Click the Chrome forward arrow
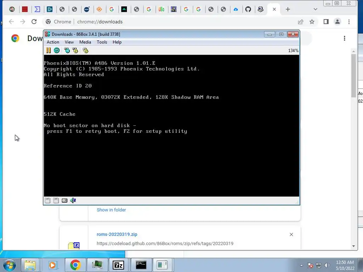The image size is (363, 272). 23,22
